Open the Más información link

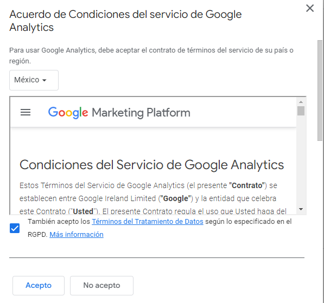(77, 235)
